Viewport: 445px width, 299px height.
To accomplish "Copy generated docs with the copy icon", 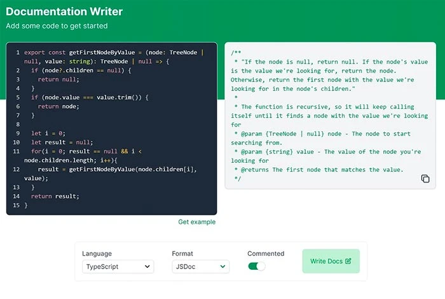I will [425, 179].
